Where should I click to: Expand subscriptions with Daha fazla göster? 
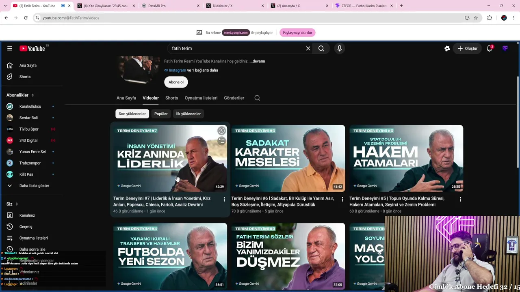click(x=34, y=186)
